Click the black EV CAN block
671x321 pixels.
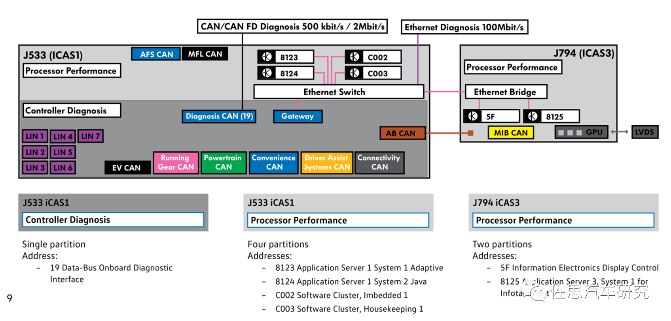127,168
